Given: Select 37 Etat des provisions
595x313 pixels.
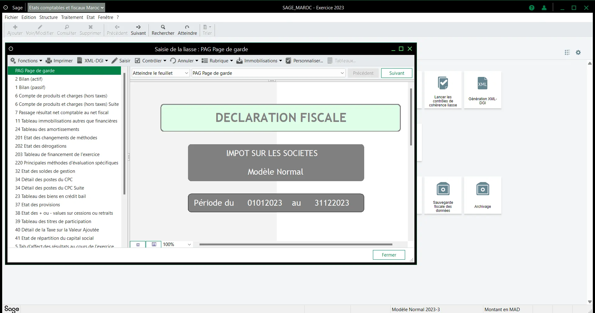Looking at the screenshot, I should (x=64, y=205).
